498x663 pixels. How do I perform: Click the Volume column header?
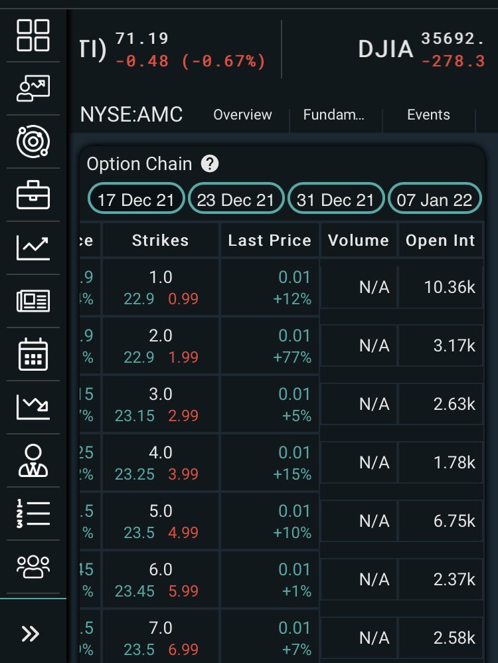point(359,240)
